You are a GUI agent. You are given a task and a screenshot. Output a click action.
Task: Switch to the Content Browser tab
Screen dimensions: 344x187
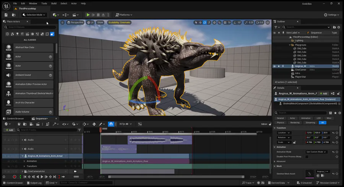tap(13, 118)
